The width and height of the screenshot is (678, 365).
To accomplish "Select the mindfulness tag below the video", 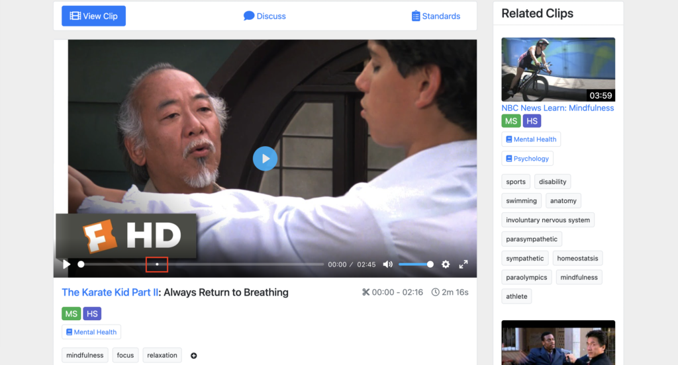I will (x=85, y=356).
